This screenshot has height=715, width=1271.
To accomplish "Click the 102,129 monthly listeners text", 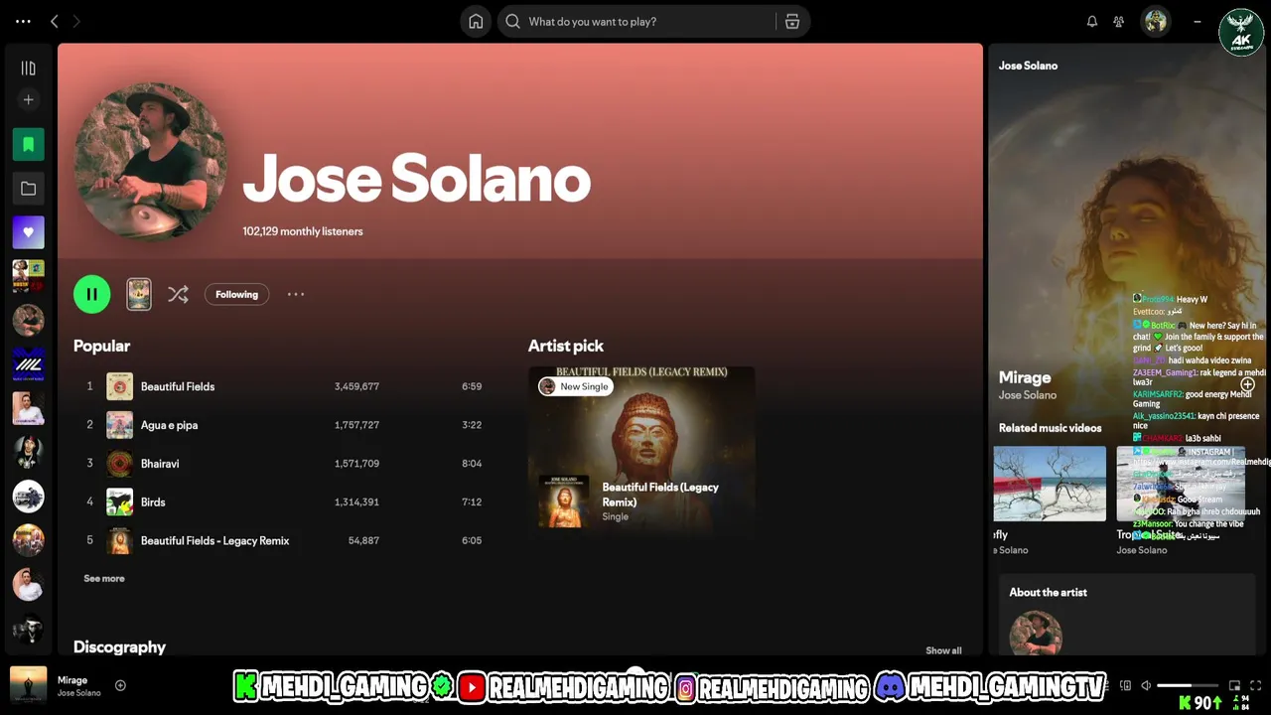I will click(x=303, y=231).
